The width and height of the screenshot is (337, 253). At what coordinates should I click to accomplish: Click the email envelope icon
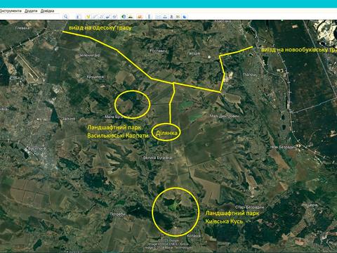(x=158, y=16)
